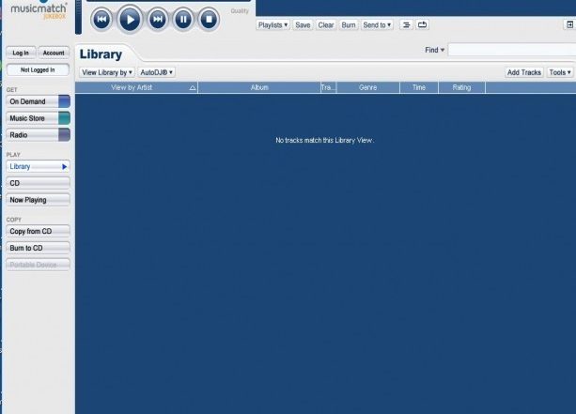
Task: Click Add Tracks button
Action: 523,72
